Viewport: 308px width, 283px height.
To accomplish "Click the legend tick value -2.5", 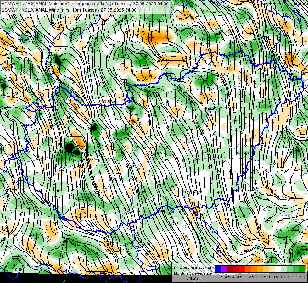I will (x=251, y=277).
